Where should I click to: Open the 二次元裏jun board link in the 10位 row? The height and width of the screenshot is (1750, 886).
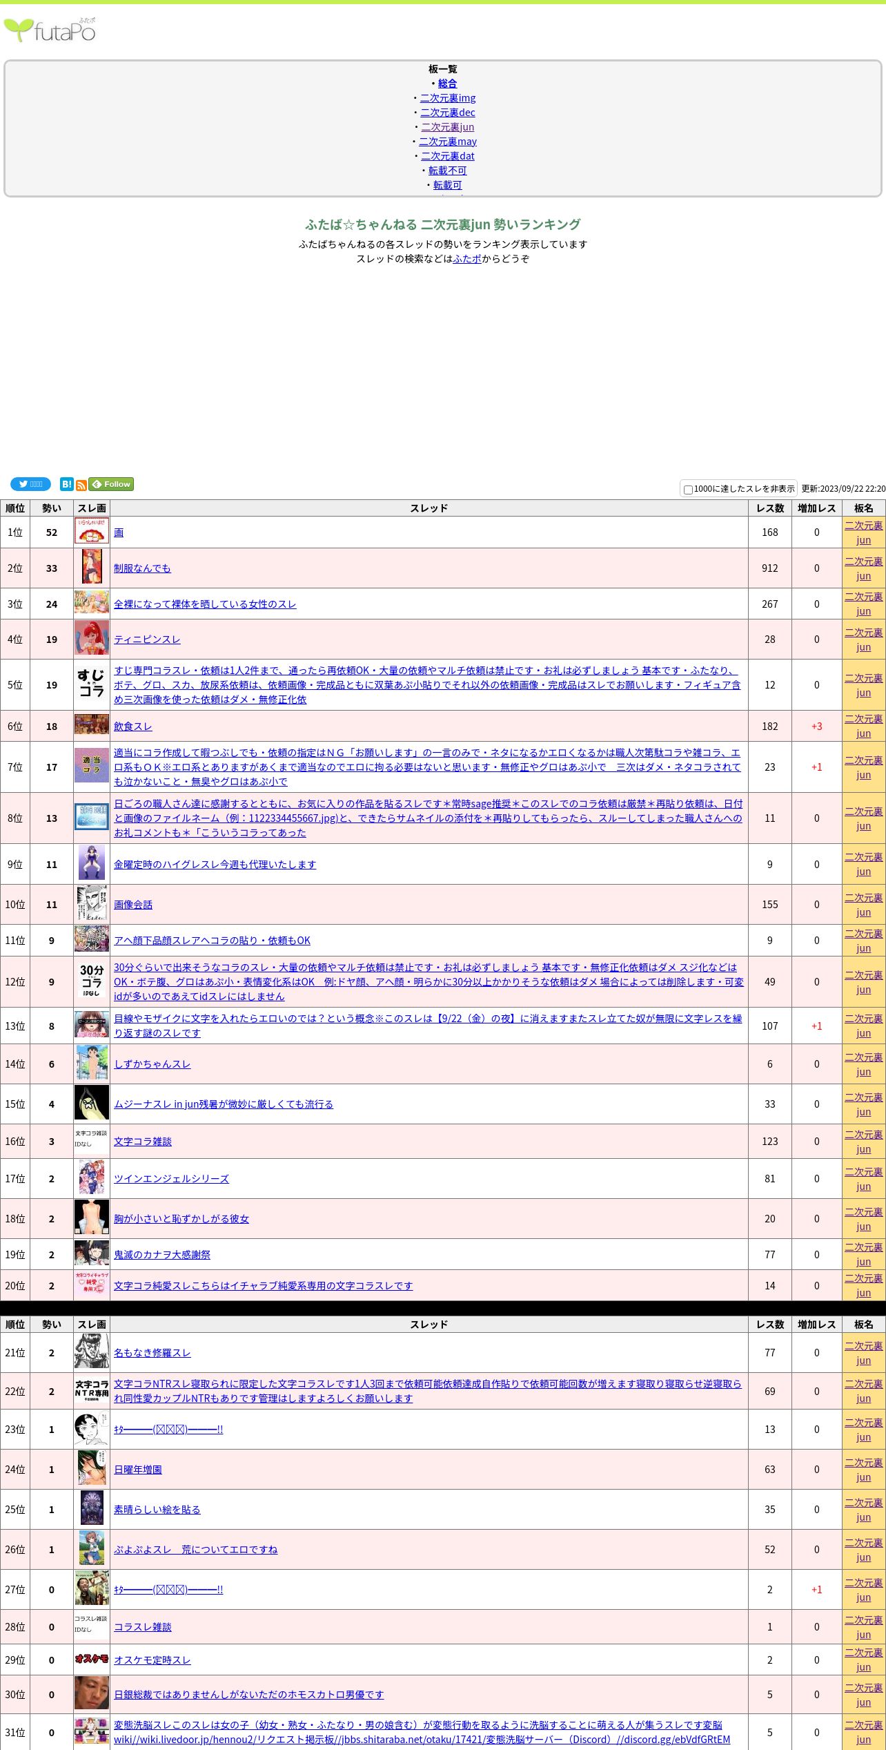(x=863, y=905)
